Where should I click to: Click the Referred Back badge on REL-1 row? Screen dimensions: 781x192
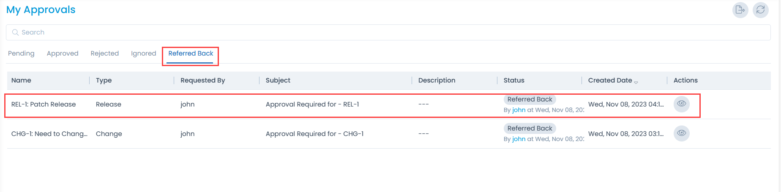(530, 99)
